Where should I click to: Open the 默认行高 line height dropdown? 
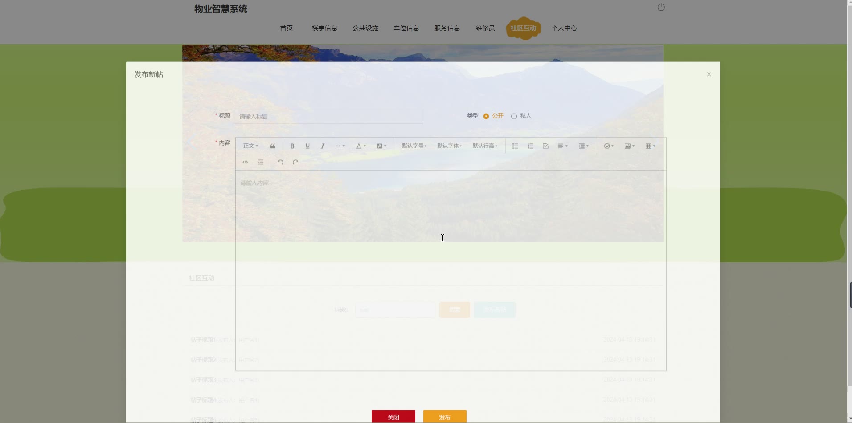(x=485, y=146)
